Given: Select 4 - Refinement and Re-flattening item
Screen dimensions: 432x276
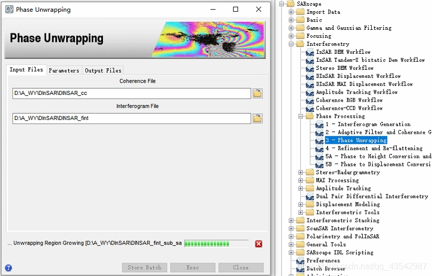Looking at the screenshot, I should point(374,148).
